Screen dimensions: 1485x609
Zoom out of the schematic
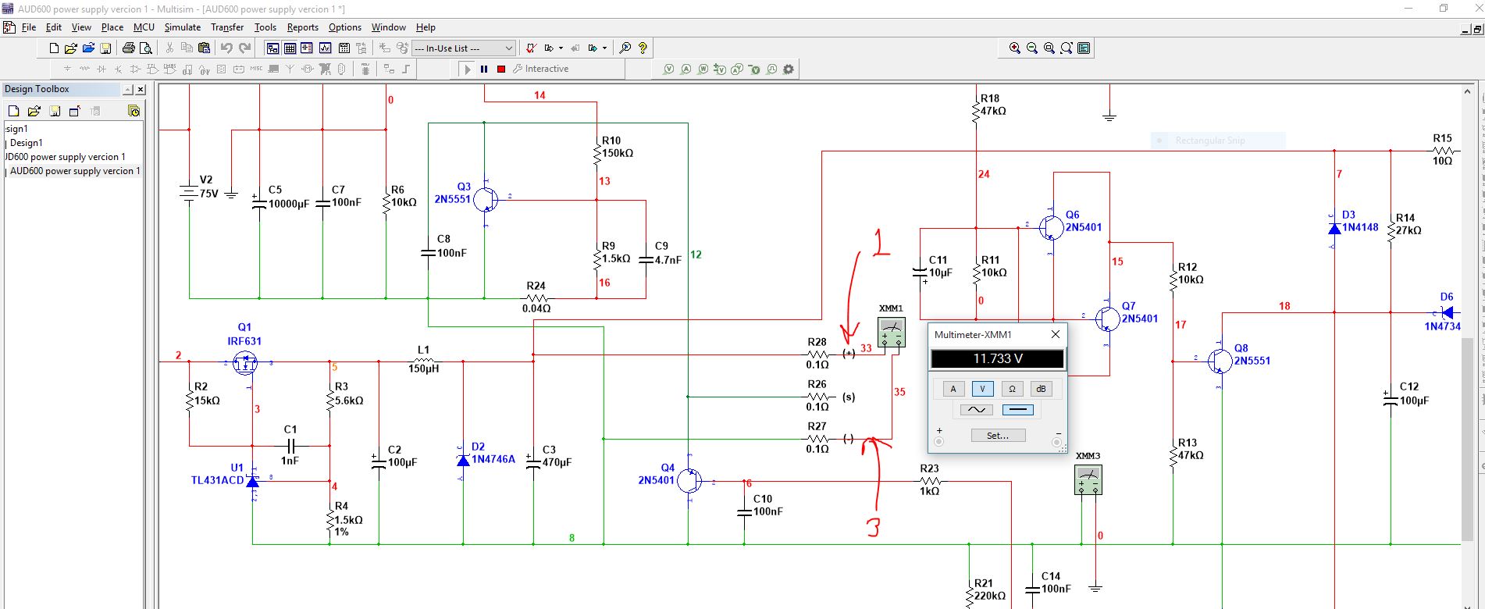point(1031,48)
